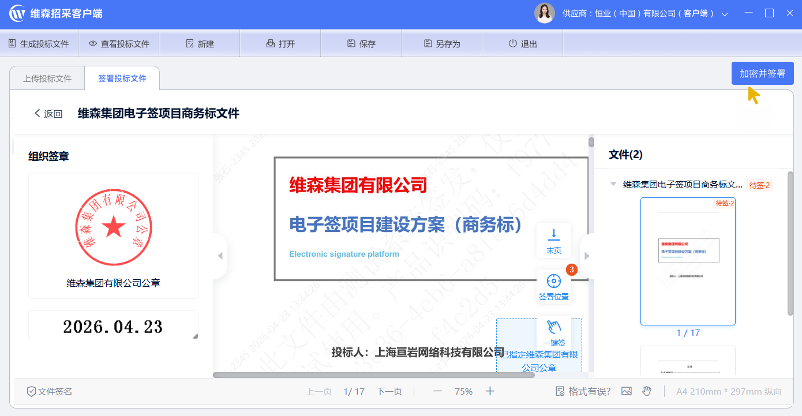
Task: Click the 末页 last page icon
Action: tap(553, 234)
